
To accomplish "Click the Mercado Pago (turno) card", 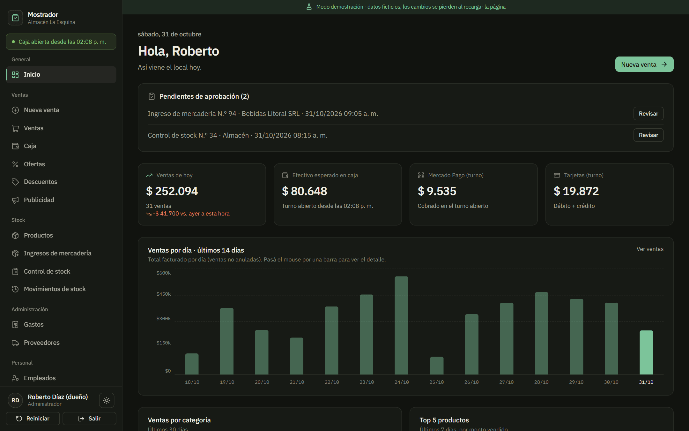I will point(474,194).
